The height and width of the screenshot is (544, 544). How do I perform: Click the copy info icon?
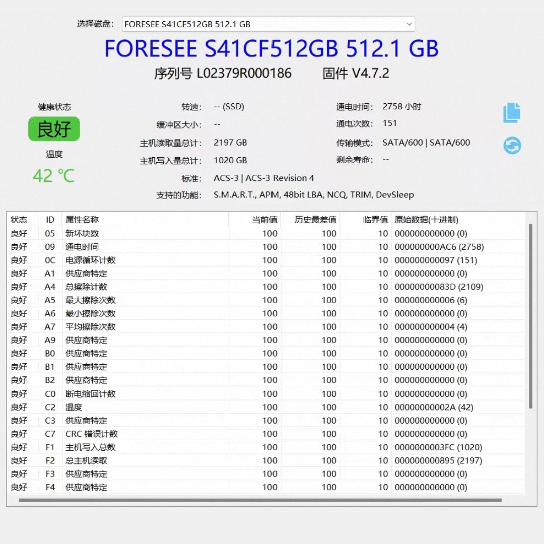click(512, 112)
